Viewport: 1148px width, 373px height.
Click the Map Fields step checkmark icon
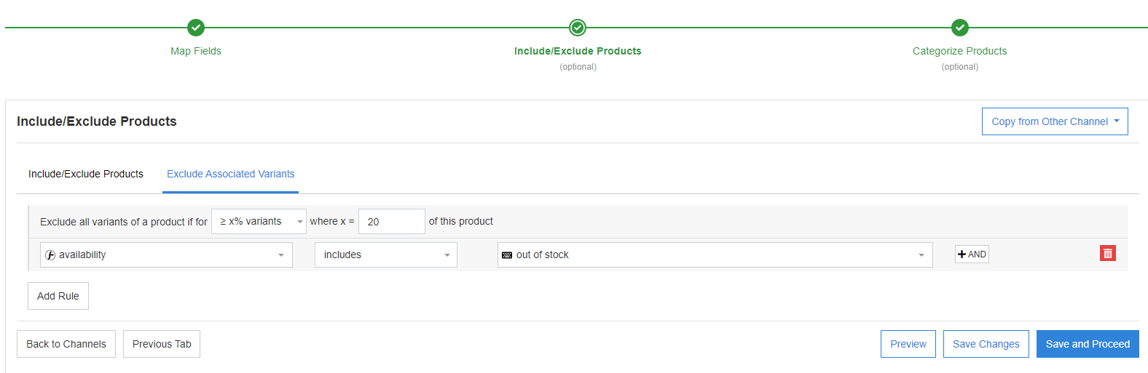tap(196, 28)
